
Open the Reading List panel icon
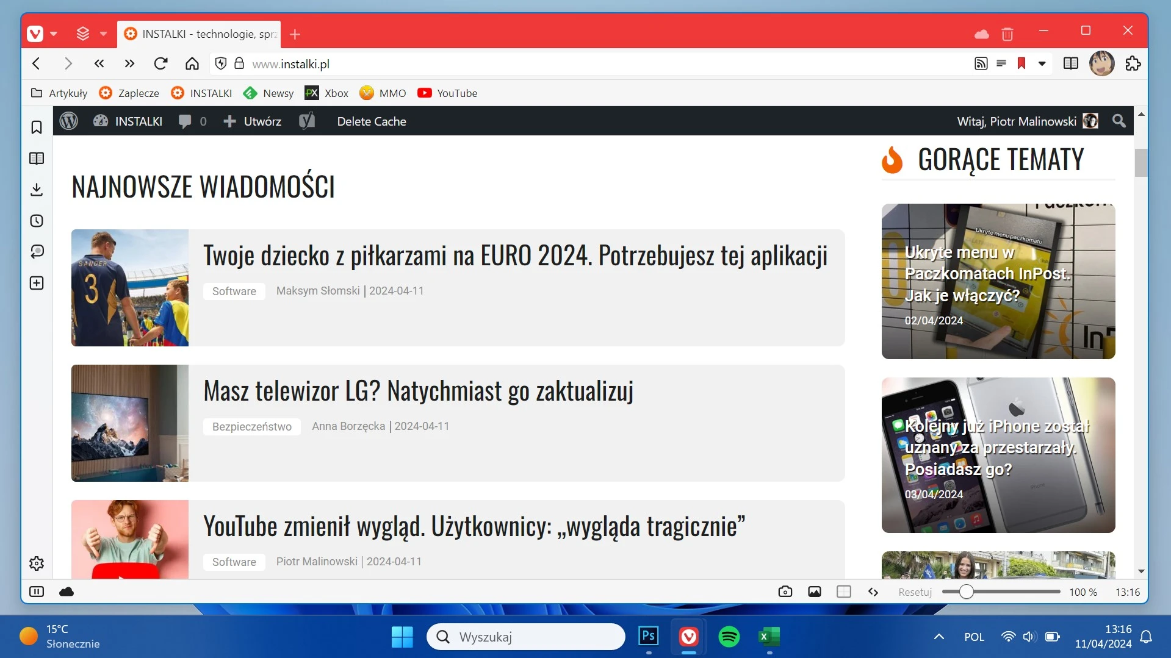pyautogui.click(x=37, y=159)
